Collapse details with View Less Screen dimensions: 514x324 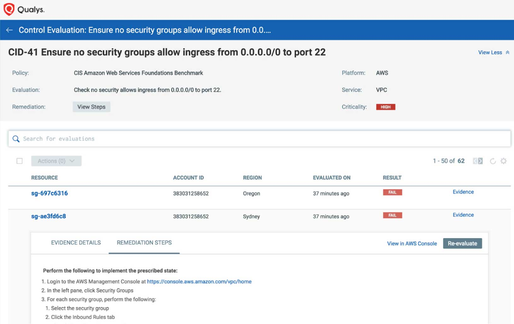point(494,53)
